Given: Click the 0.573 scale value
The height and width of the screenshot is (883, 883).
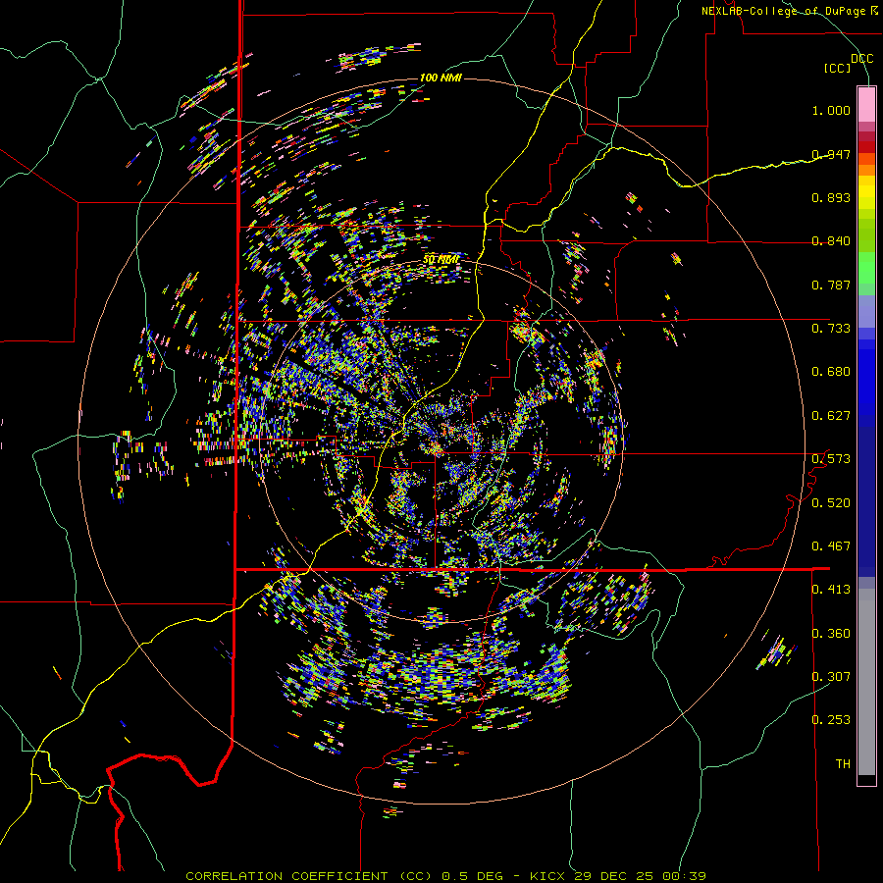Looking at the screenshot, I should click(831, 459).
